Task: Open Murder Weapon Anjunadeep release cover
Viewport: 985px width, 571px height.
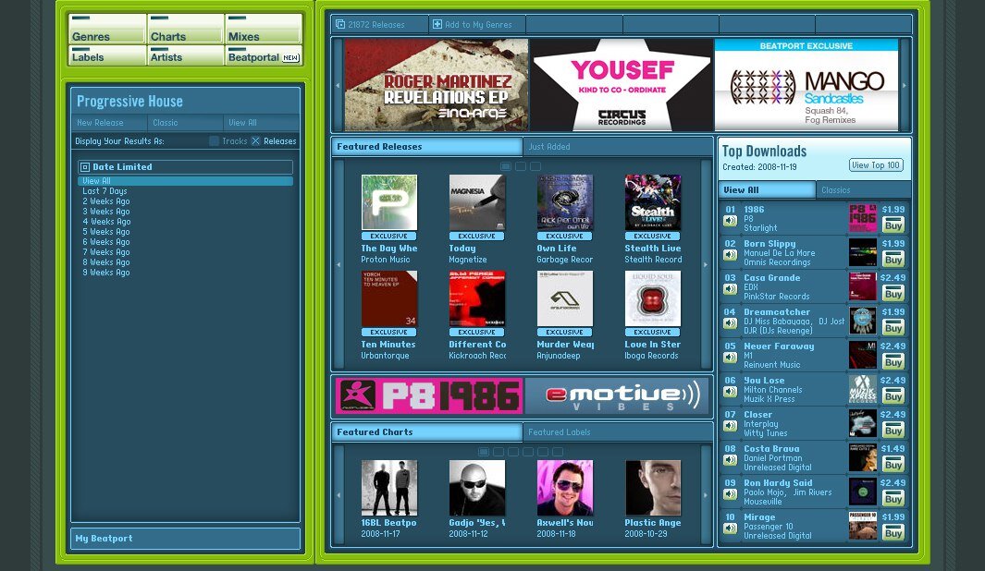Action: (x=565, y=298)
